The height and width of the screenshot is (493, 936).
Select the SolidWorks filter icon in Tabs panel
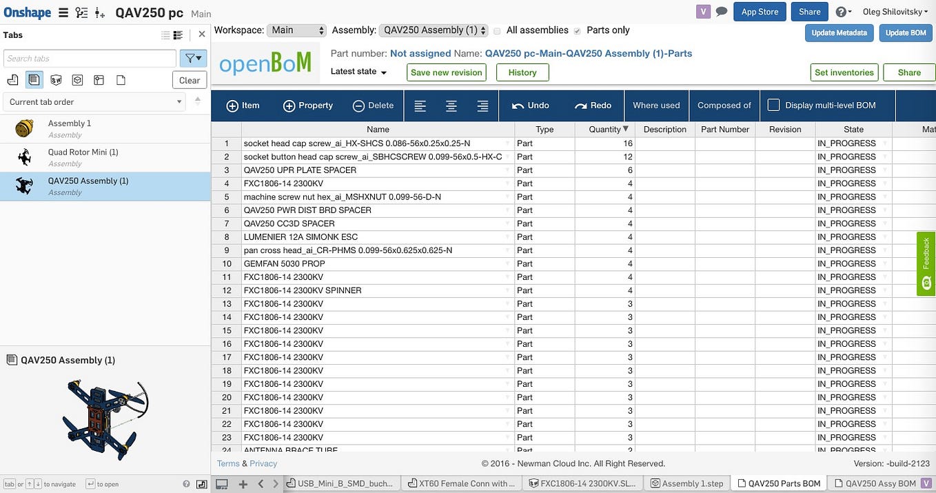pyautogui.click(x=55, y=79)
